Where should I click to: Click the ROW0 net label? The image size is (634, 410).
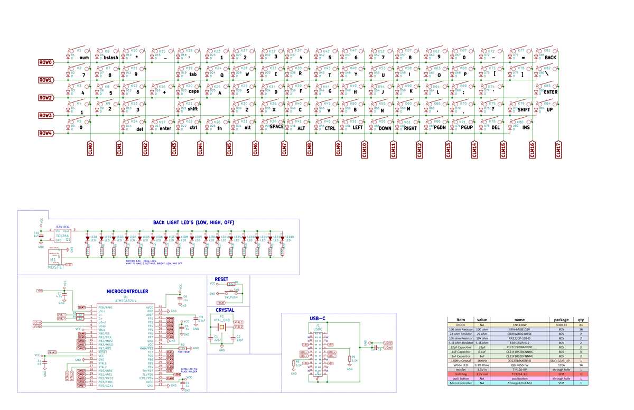tap(46, 62)
